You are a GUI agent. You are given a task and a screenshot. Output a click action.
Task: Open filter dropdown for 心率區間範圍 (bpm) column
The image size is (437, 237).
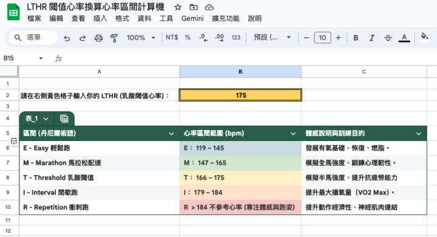293,134
